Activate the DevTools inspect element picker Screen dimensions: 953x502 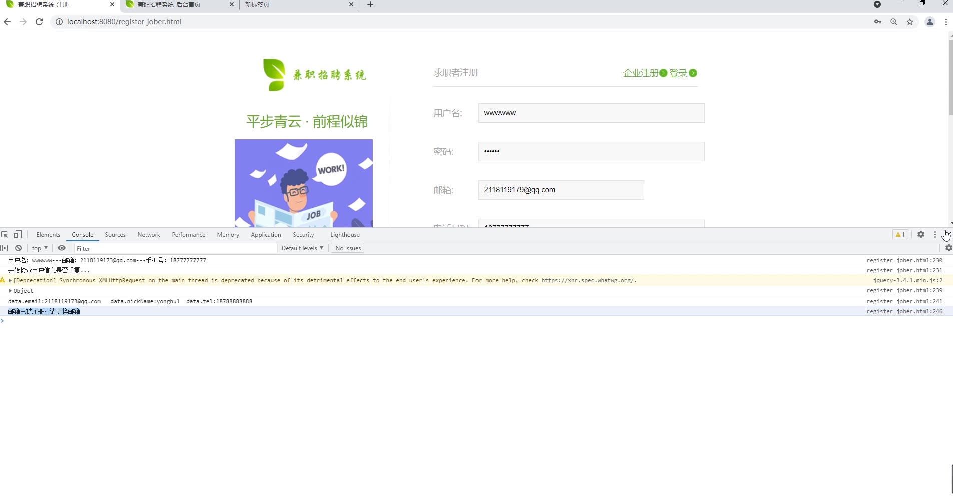click(x=5, y=235)
